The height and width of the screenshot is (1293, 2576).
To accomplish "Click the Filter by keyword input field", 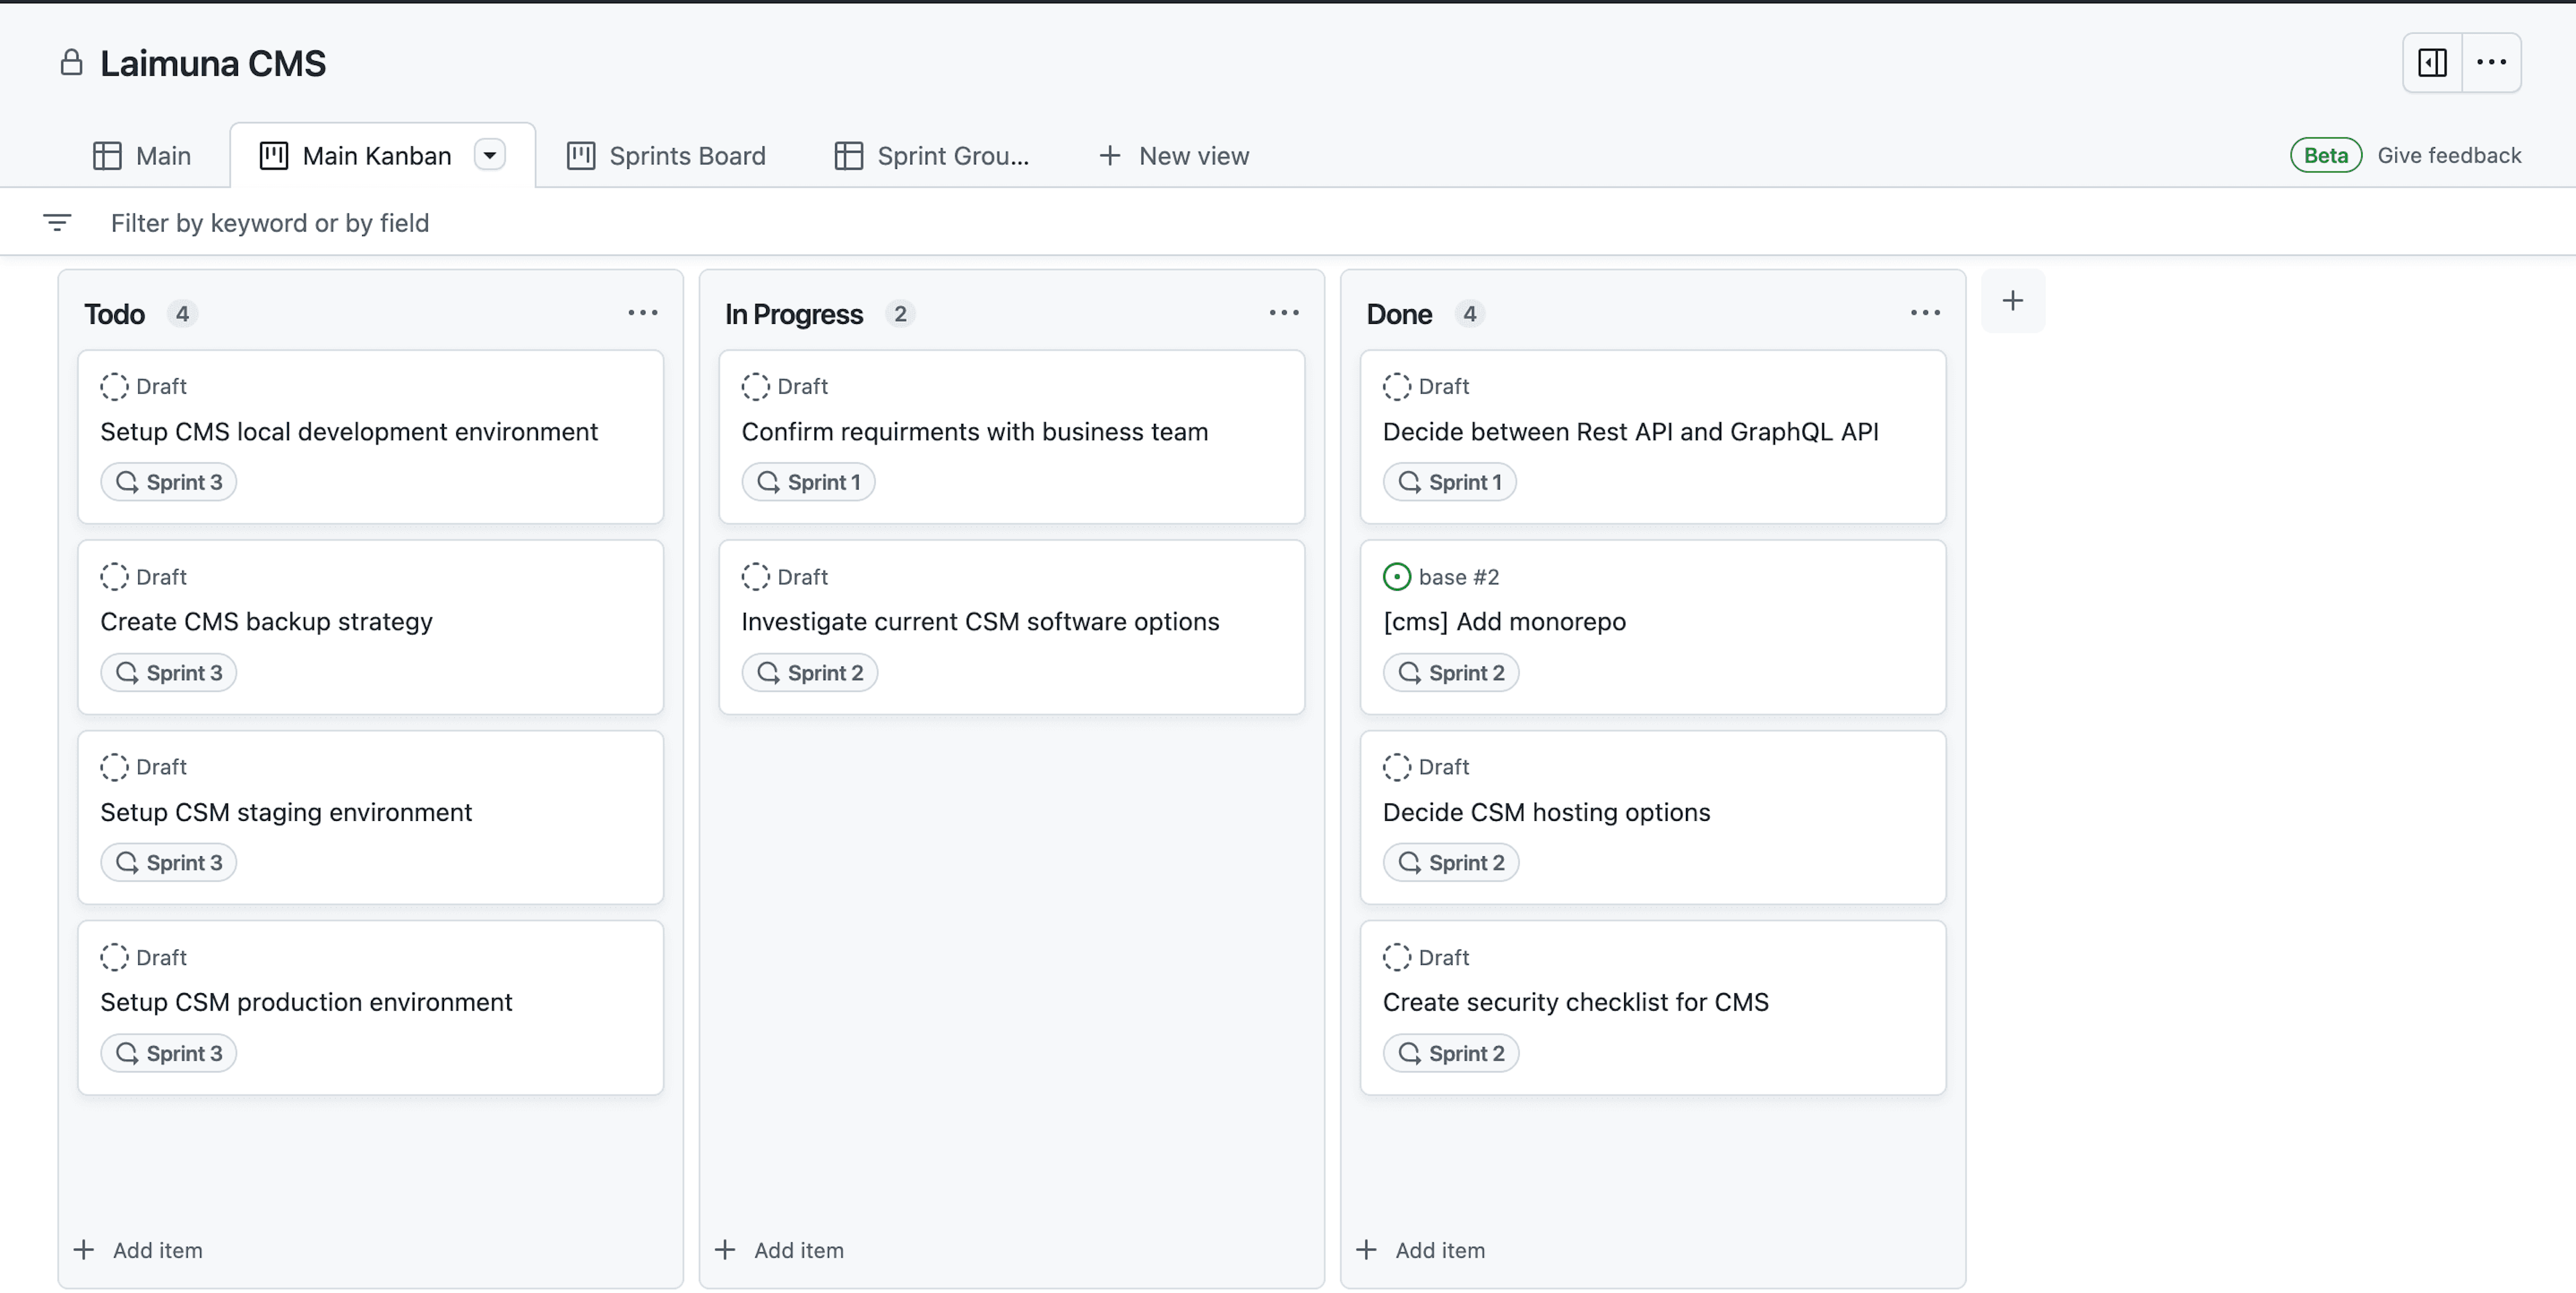I will [270, 221].
